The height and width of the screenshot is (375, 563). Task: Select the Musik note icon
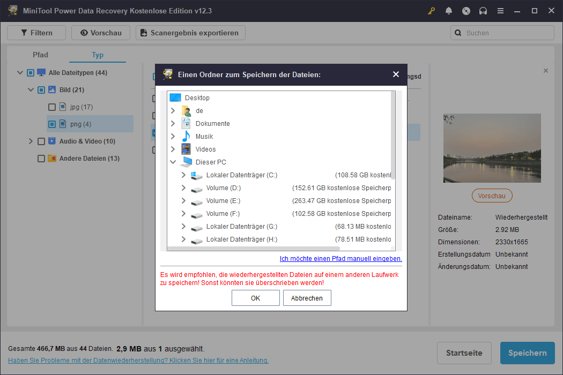[186, 137]
